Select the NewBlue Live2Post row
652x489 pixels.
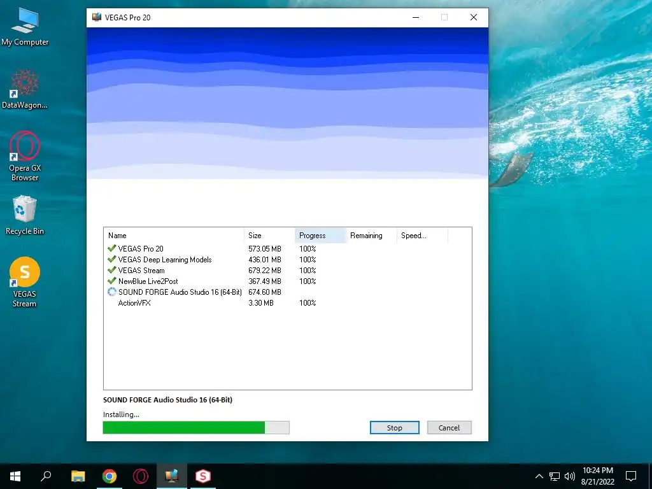(x=288, y=281)
